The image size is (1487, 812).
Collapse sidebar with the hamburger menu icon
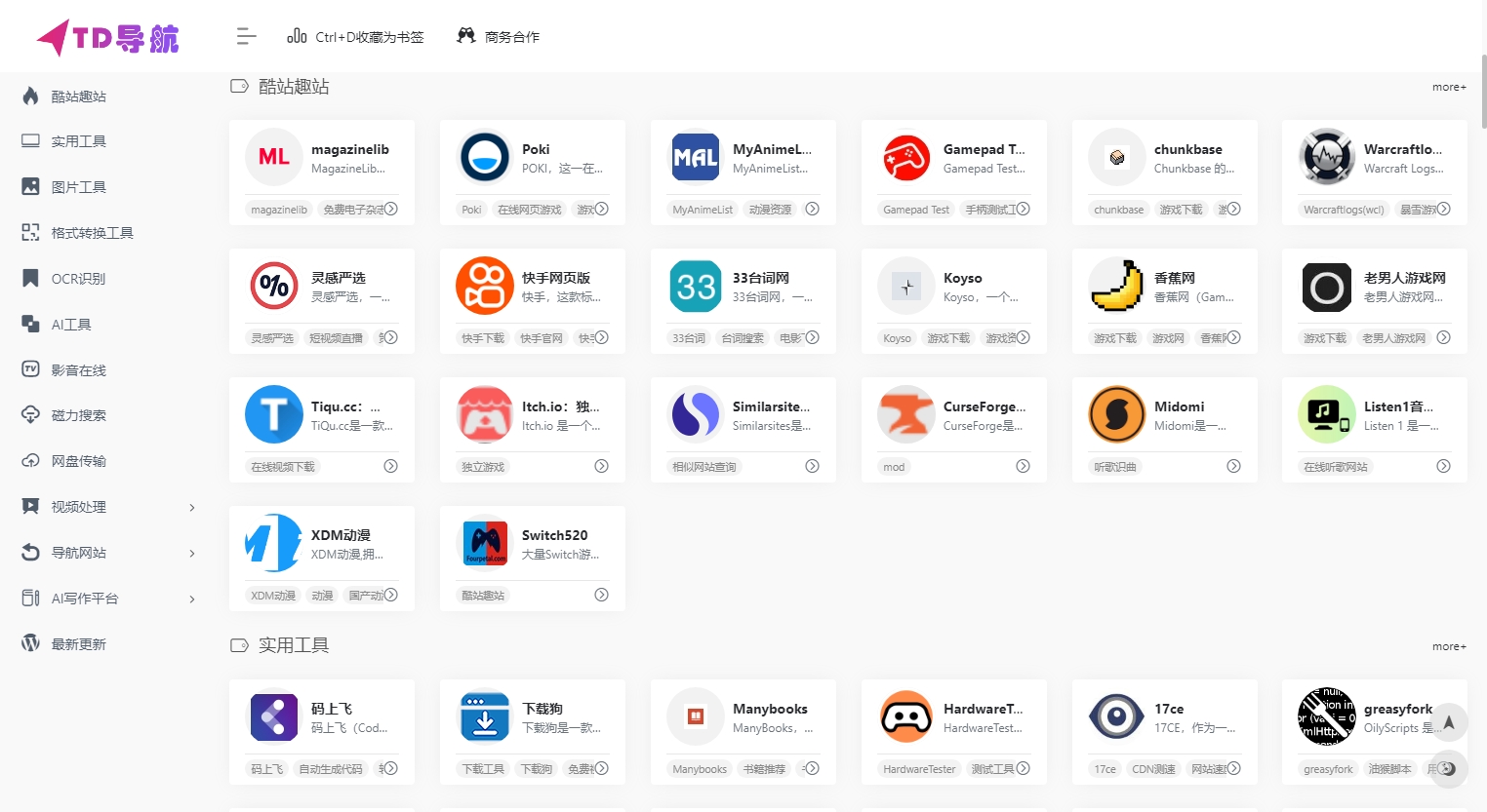246,37
